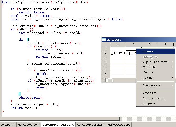Open the Группы submenu
The height and width of the screenshot is (127, 176).
(x=155, y=78)
